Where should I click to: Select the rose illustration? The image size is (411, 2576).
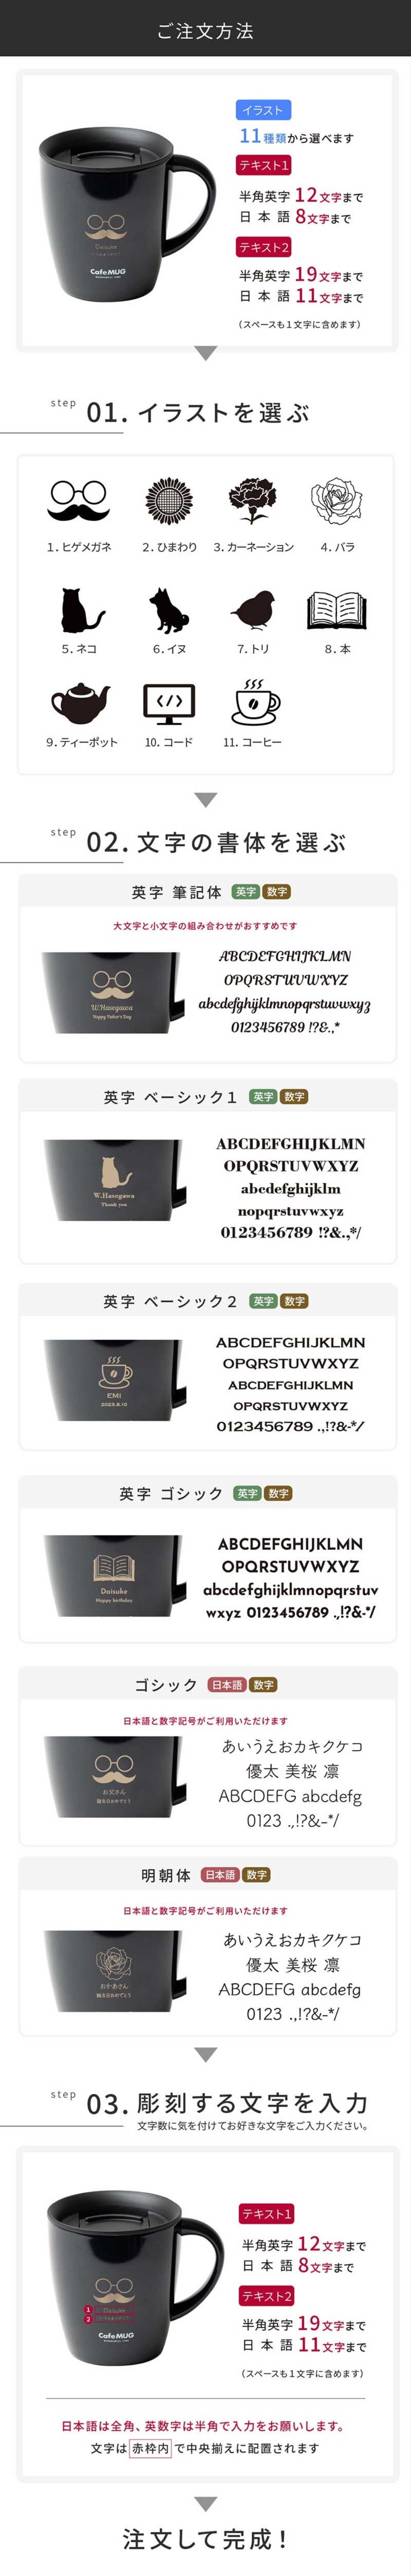click(x=337, y=500)
